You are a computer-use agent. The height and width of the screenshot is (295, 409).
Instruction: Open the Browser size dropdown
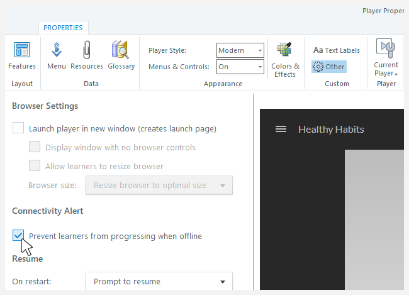pos(159,186)
